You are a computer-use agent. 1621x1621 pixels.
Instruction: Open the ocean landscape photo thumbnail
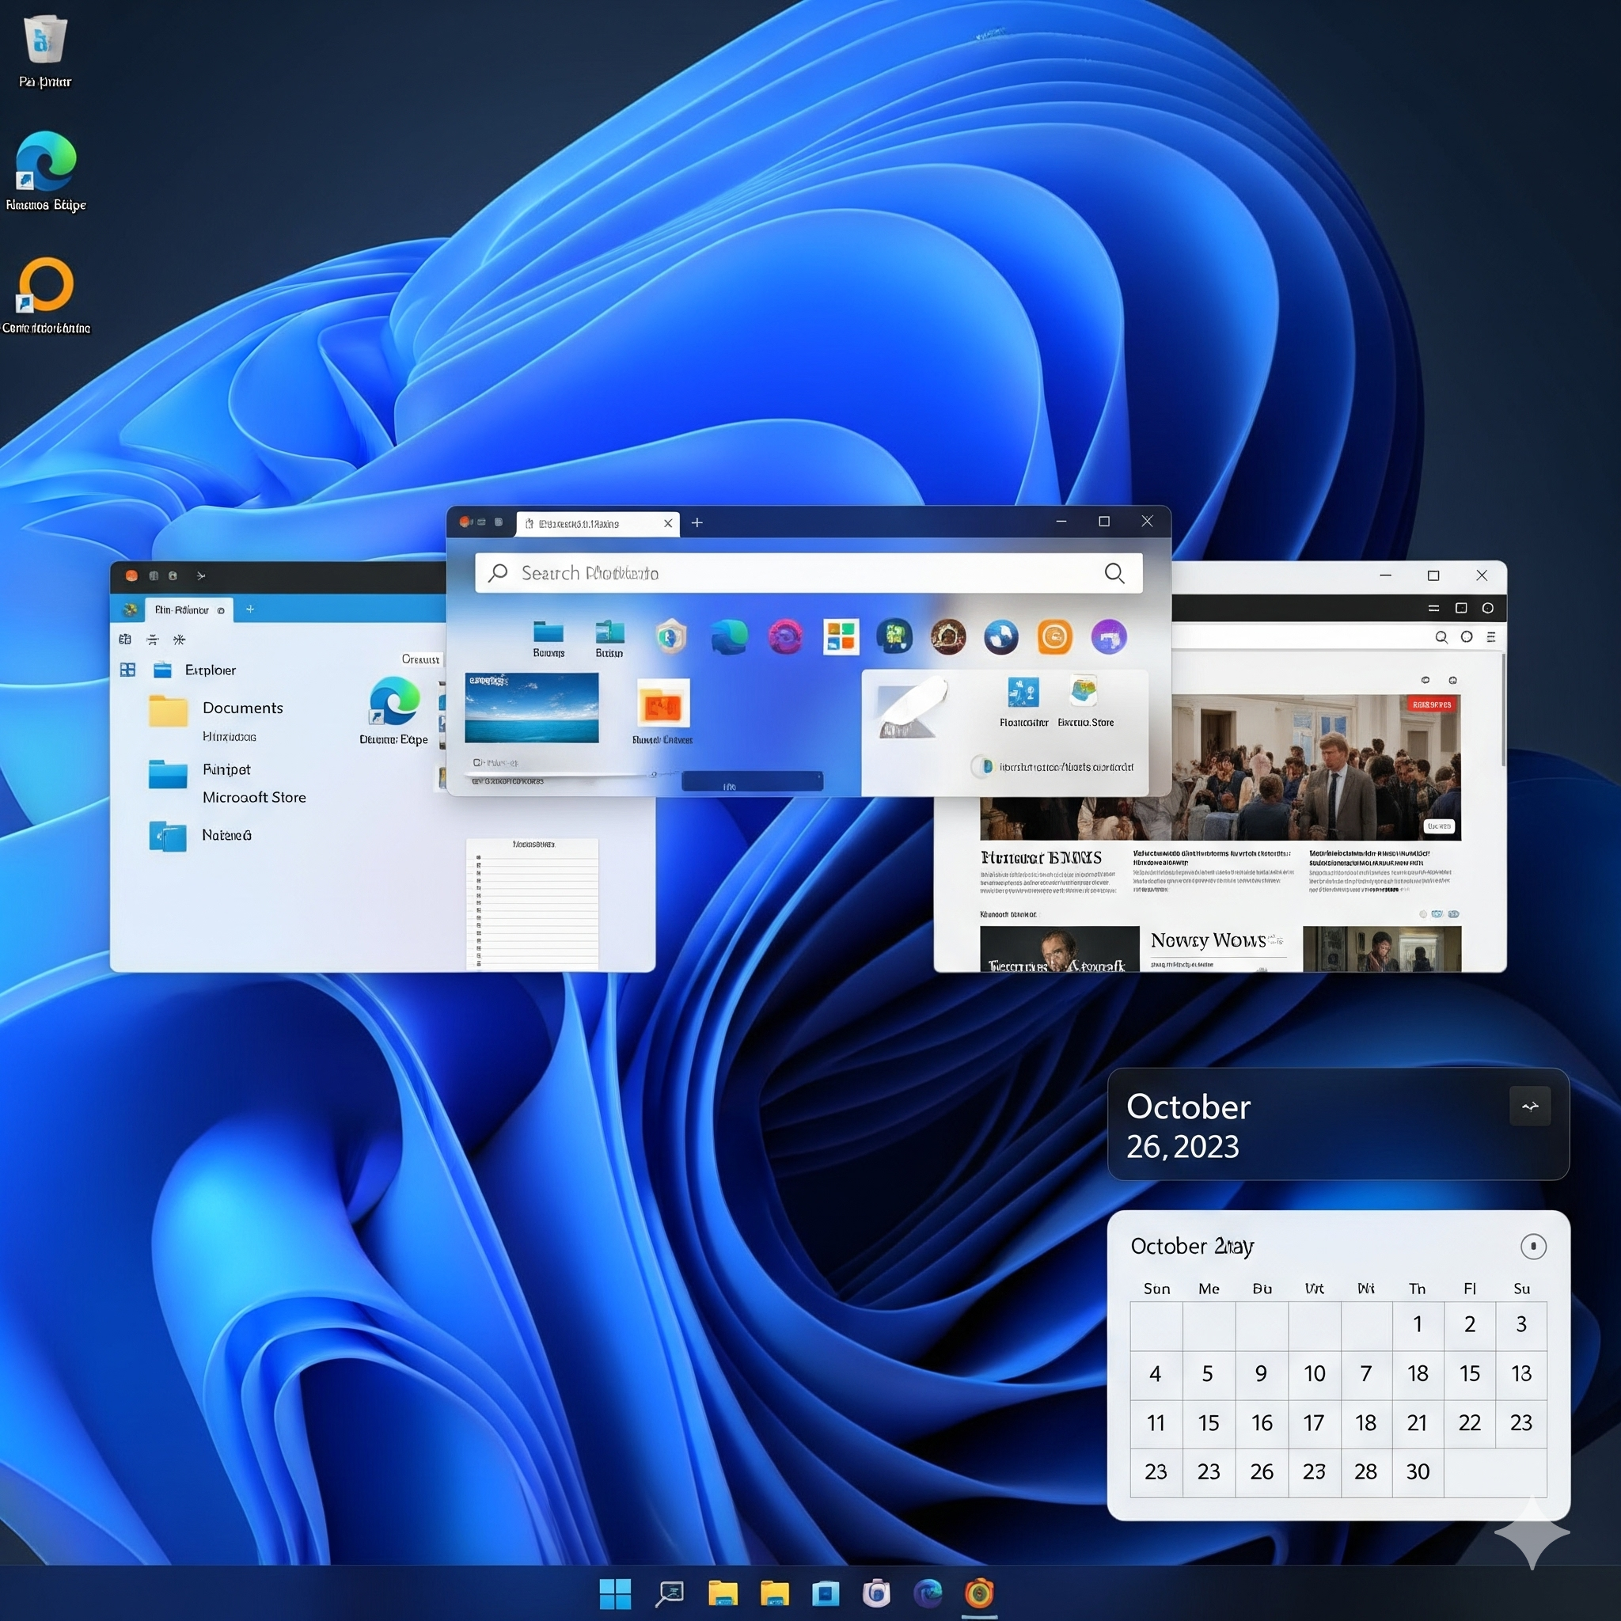(532, 708)
